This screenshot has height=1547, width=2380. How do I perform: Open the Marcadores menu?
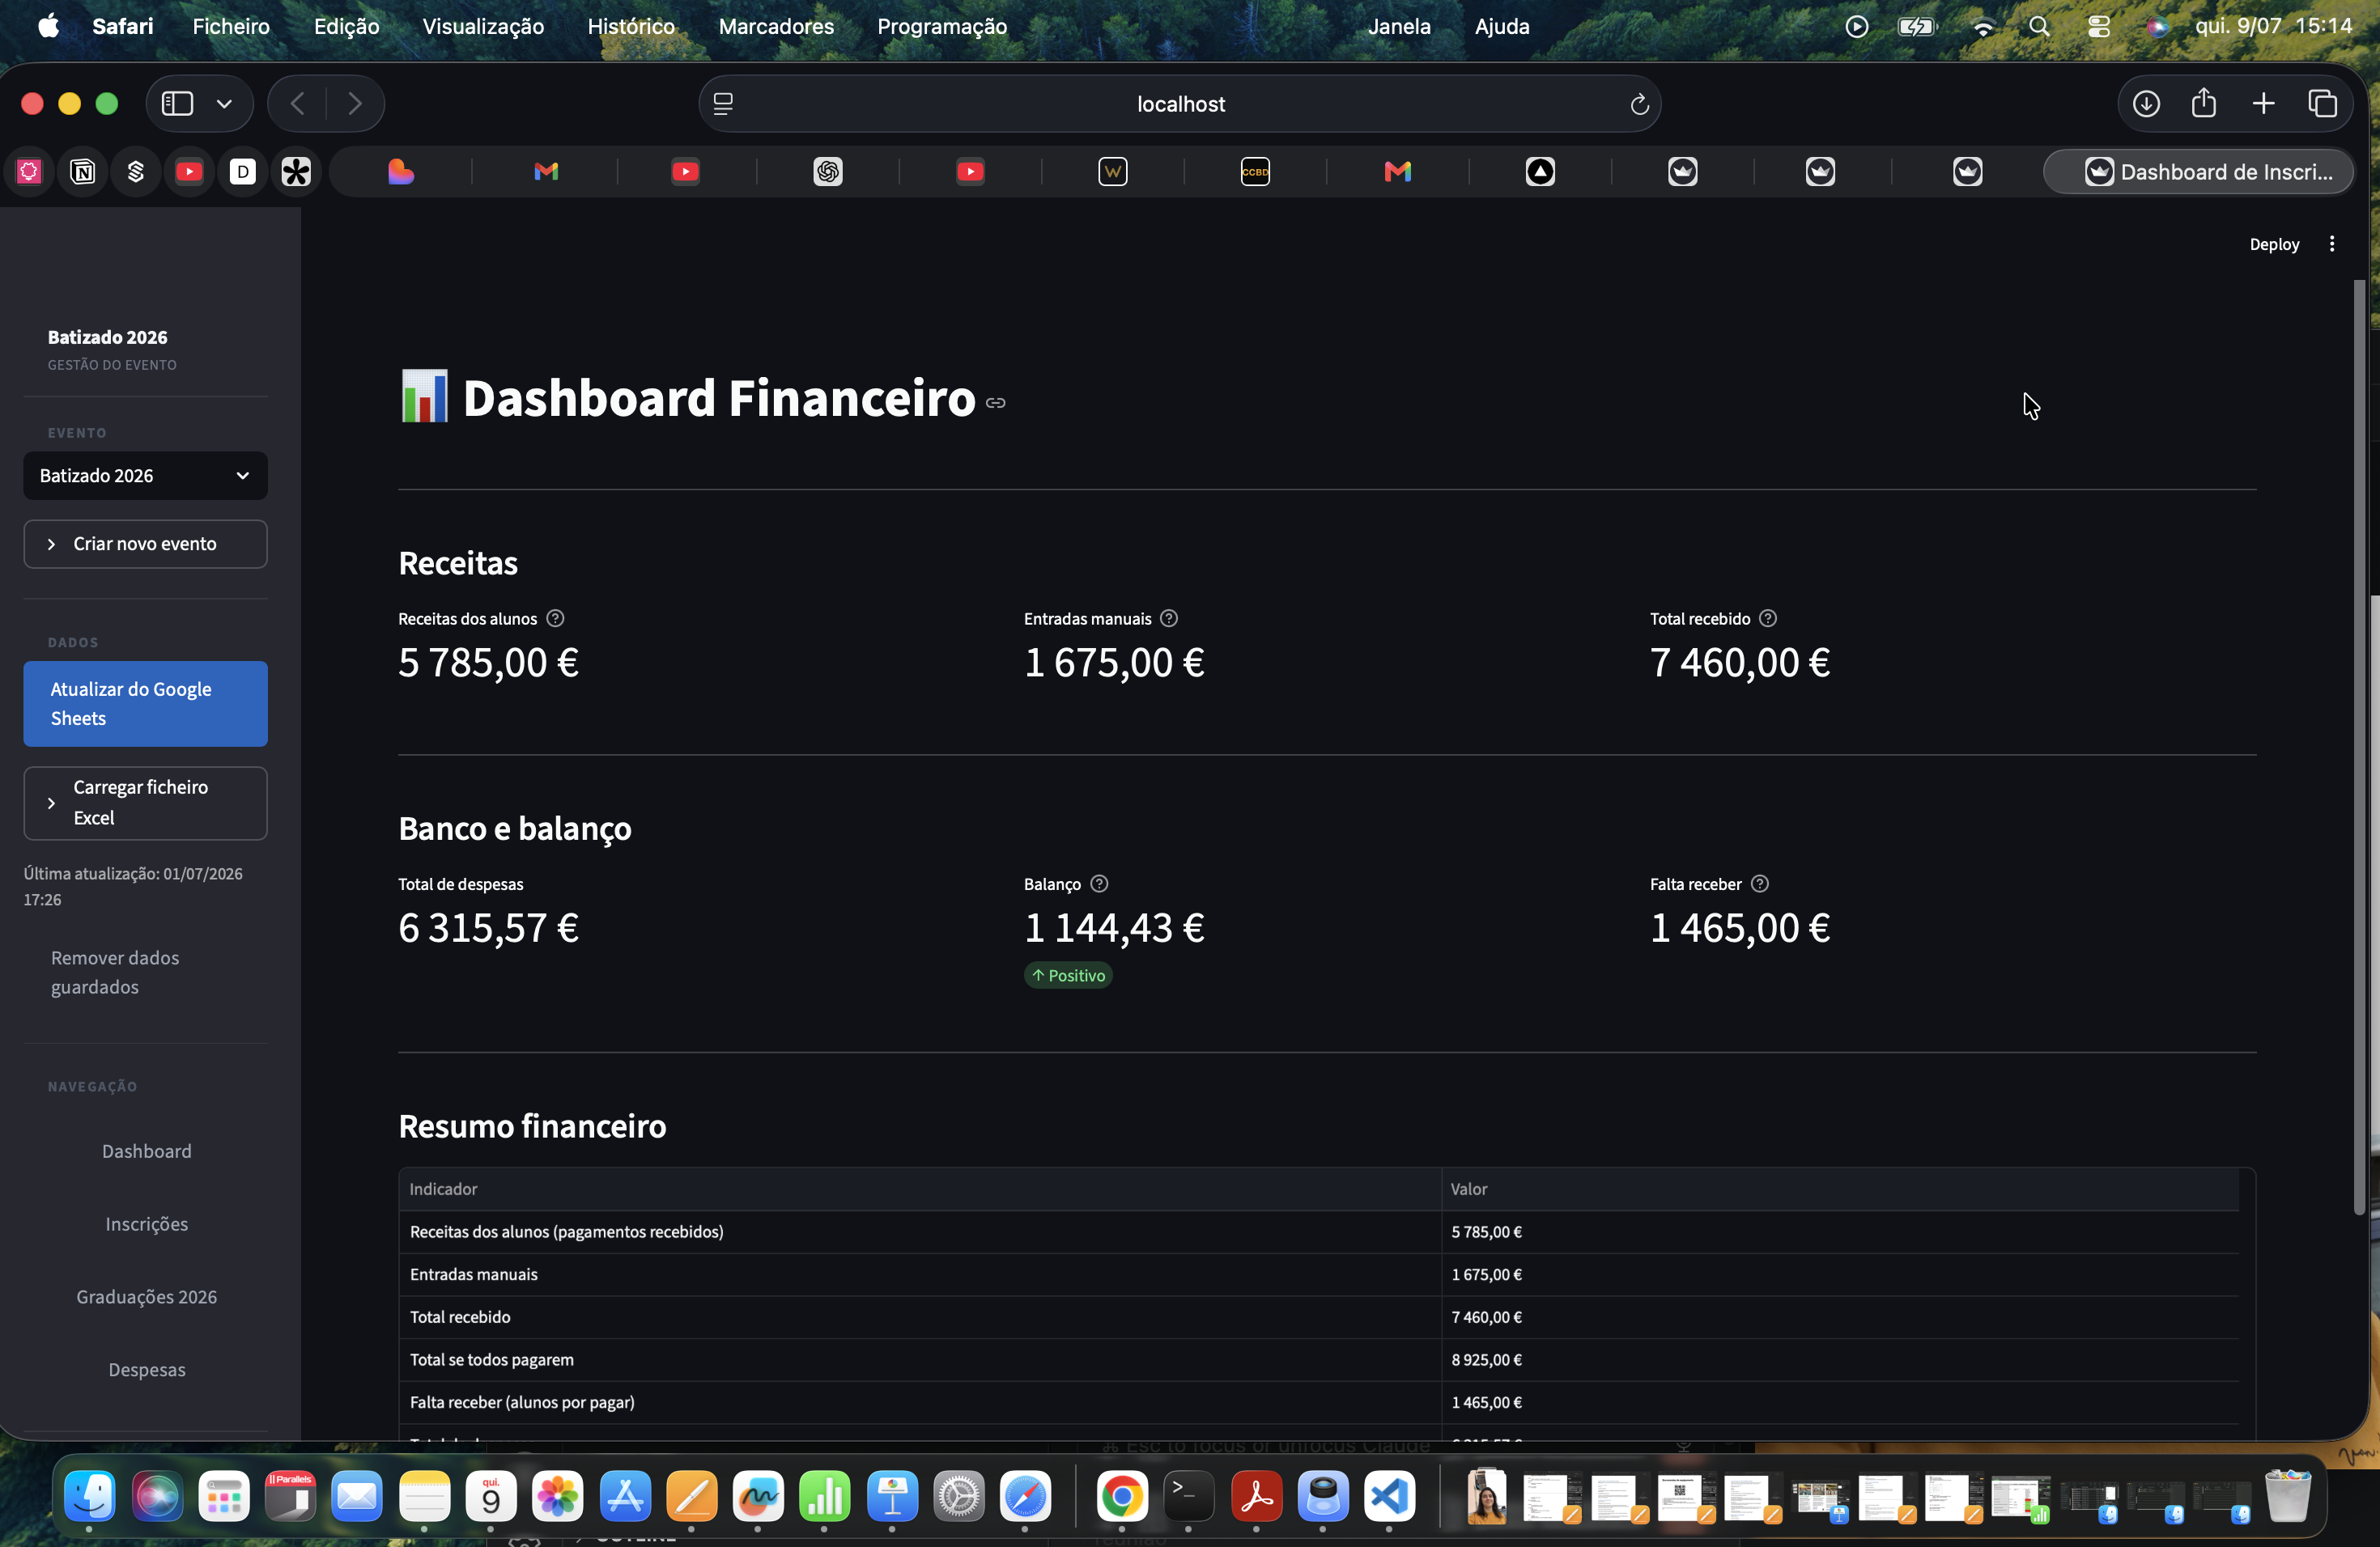(776, 26)
